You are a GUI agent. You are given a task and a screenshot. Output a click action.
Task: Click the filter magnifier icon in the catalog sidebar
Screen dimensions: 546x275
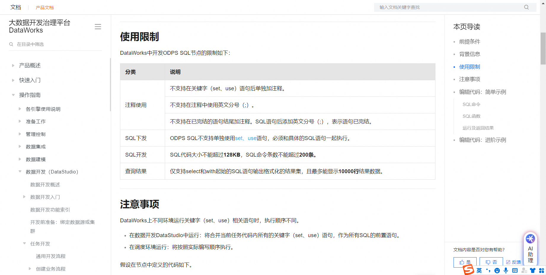tap(11, 44)
